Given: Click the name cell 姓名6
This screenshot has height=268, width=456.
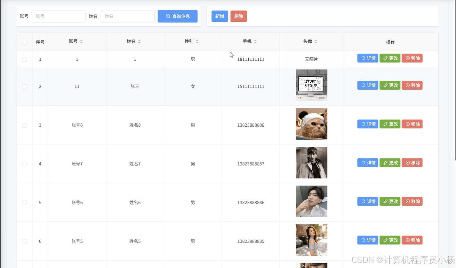Looking at the screenshot, I should (x=135, y=203).
